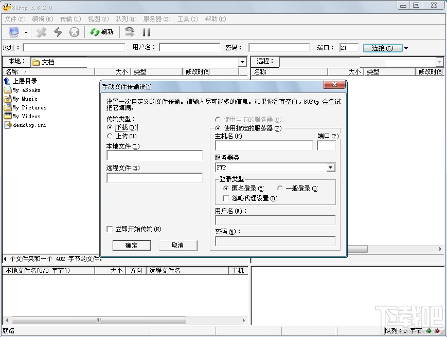Expand the 远程 path dropdown
The height and width of the screenshot is (337, 447).
click(439, 62)
